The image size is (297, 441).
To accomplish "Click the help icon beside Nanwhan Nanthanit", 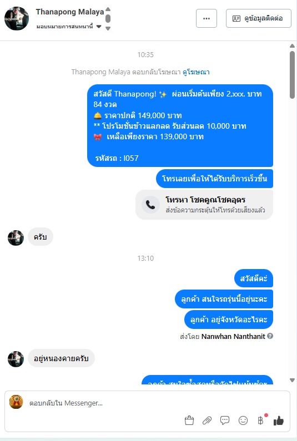I will point(270,336).
